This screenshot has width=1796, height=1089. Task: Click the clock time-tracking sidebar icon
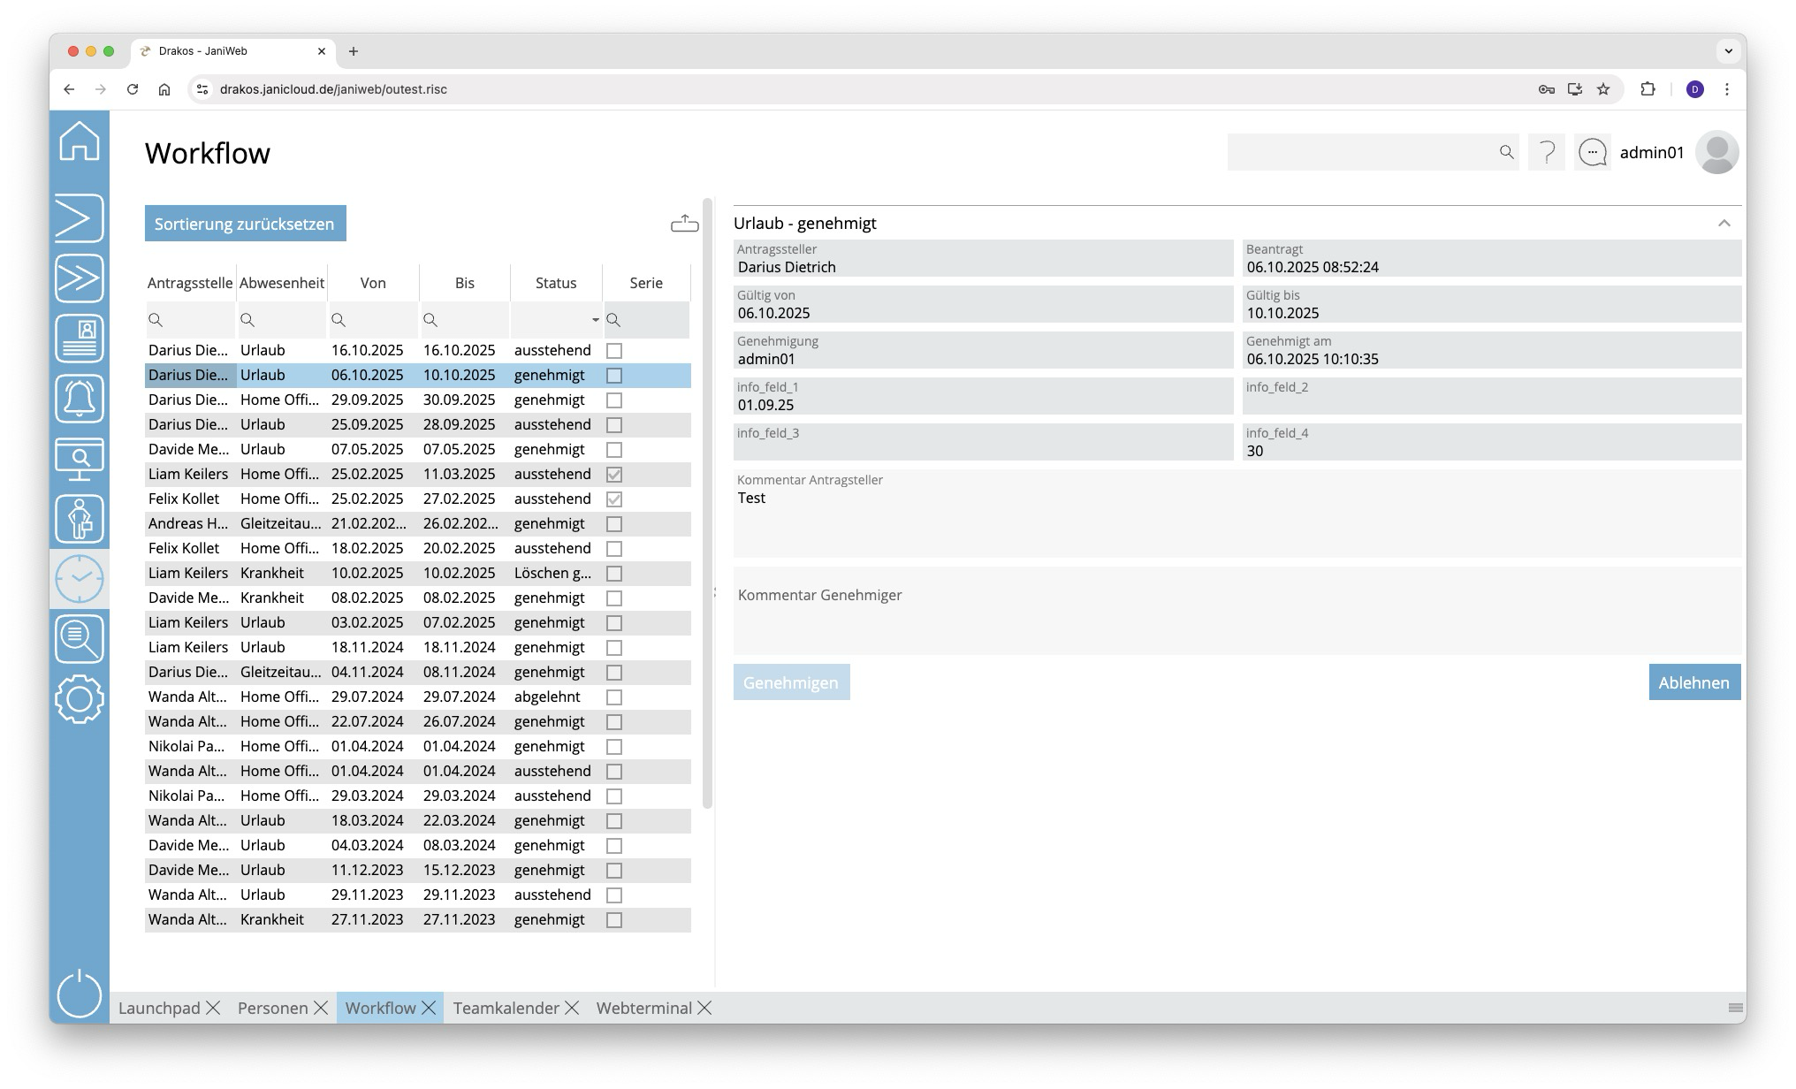click(80, 579)
